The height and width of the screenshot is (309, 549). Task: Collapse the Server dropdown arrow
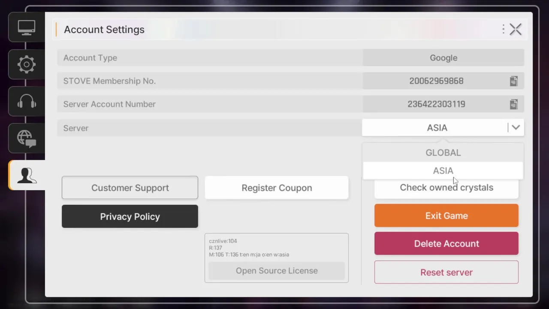pos(516,127)
